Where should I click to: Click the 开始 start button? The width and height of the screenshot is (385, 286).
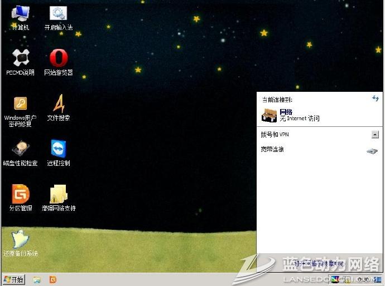[x=14, y=280]
